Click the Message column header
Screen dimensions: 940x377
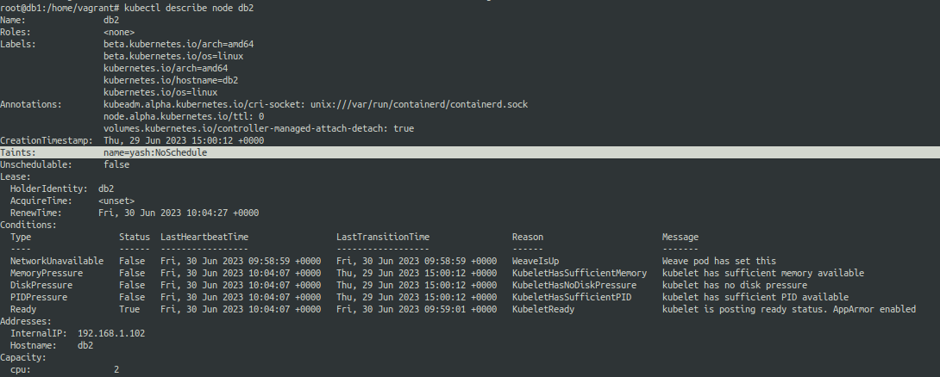(x=680, y=237)
